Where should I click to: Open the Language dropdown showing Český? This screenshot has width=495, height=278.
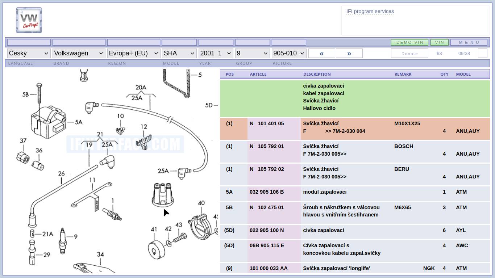click(29, 53)
